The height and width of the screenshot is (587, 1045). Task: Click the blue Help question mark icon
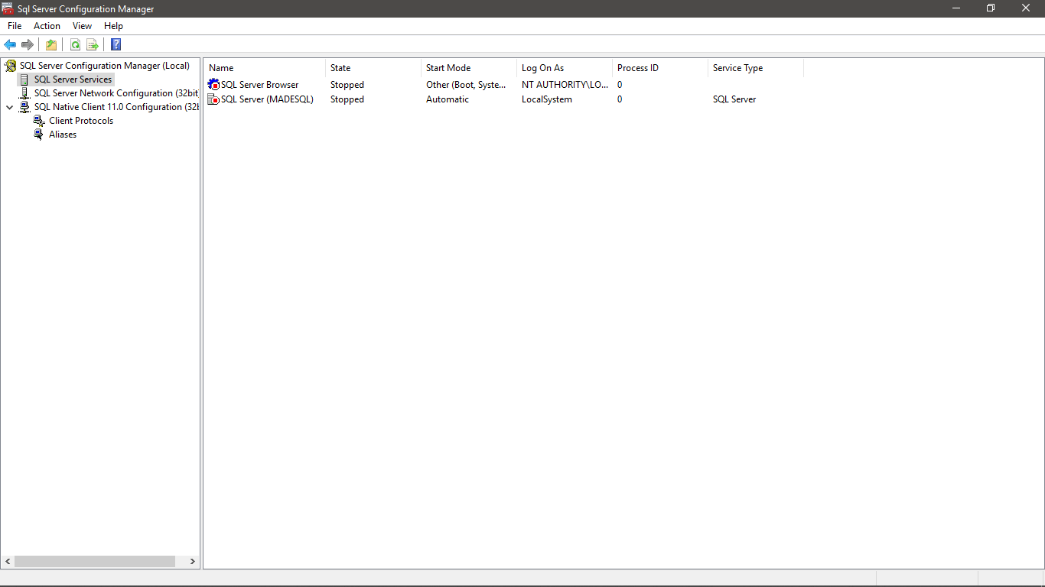click(x=116, y=44)
